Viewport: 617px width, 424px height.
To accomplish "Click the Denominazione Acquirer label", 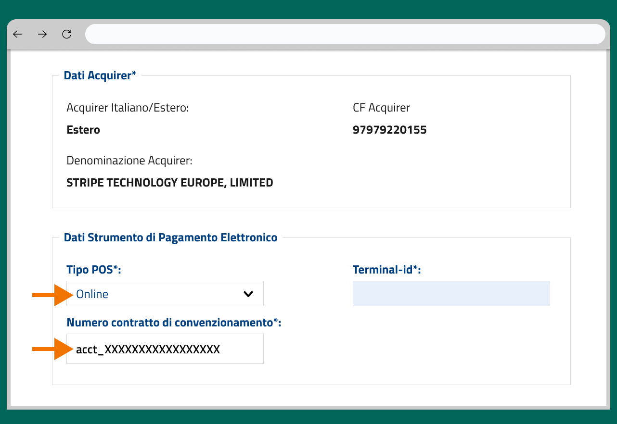I will pos(129,161).
